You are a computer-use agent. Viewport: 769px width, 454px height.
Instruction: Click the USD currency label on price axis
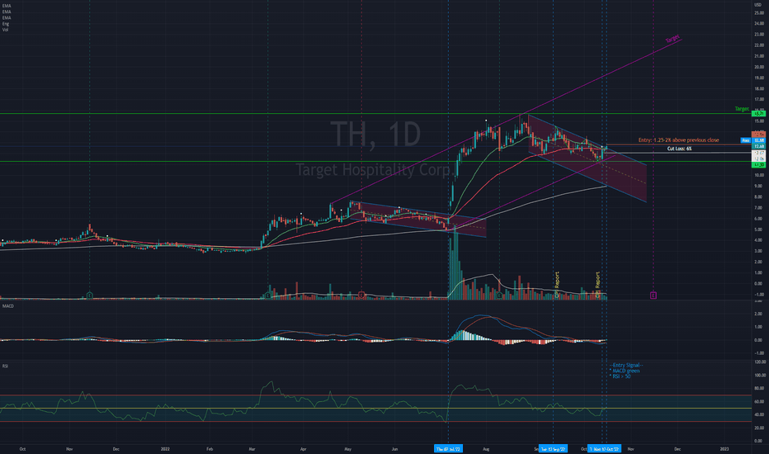757,5
